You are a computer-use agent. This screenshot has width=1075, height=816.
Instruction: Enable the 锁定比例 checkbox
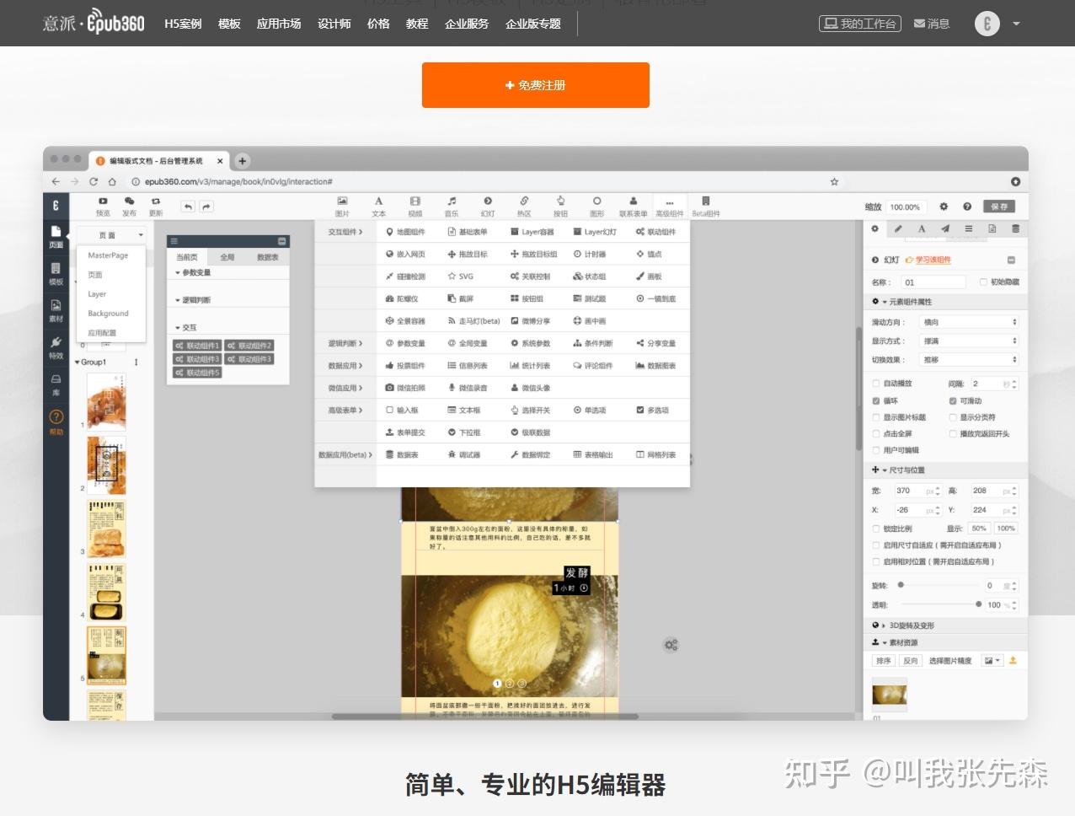[x=876, y=529]
